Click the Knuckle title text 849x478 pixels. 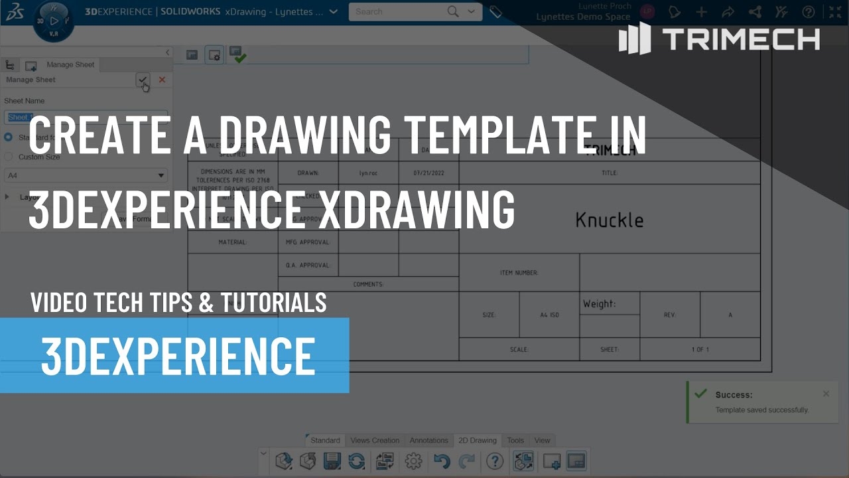point(610,220)
